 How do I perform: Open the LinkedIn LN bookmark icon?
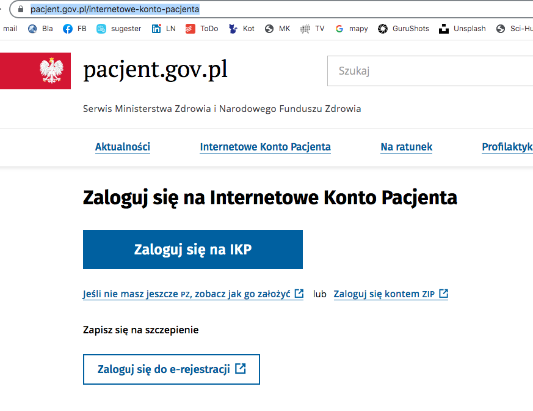coord(156,29)
